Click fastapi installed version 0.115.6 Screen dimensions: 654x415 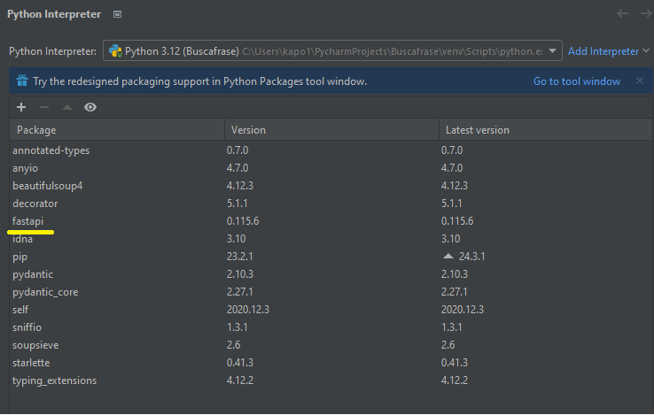pos(243,221)
